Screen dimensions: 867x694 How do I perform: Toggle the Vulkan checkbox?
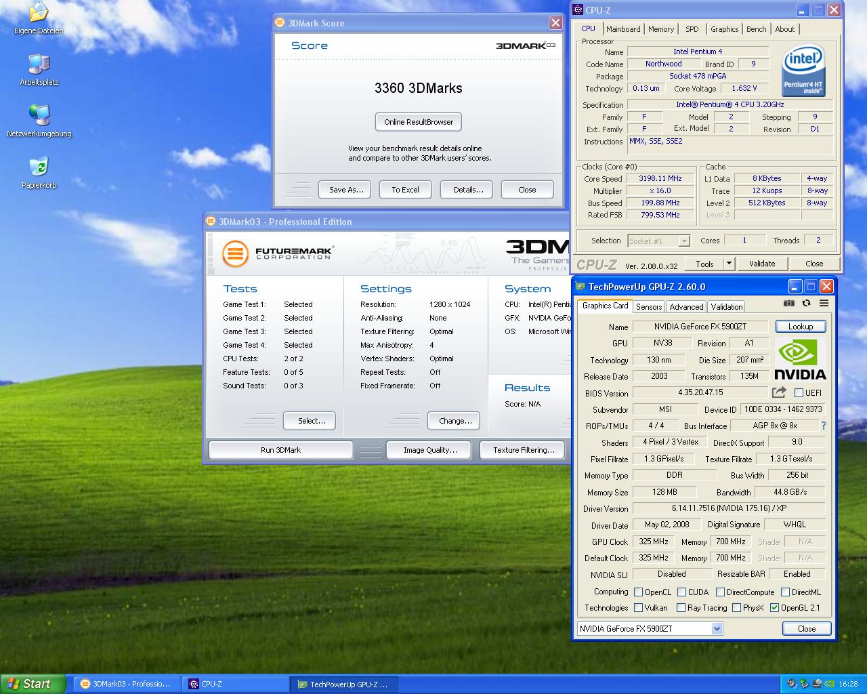(x=638, y=607)
